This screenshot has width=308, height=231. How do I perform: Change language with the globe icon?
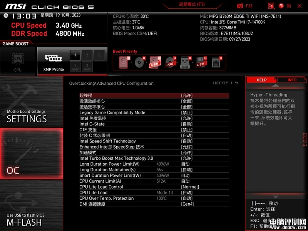coord(281,6)
